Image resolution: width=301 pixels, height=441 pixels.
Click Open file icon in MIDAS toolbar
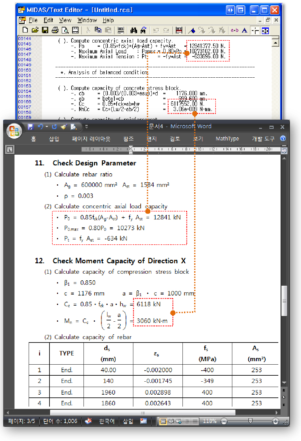click(35, 30)
